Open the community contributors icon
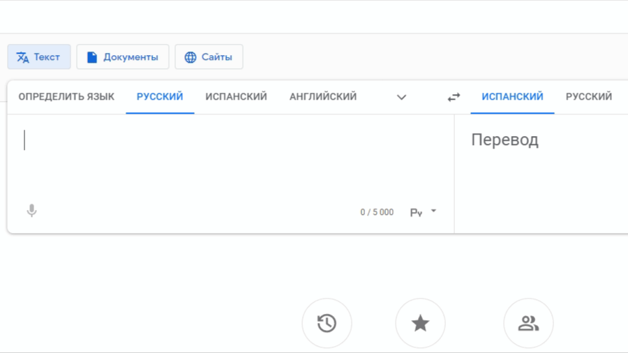Image resolution: width=628 pixels, height=353 pixels. pos(528,323)
